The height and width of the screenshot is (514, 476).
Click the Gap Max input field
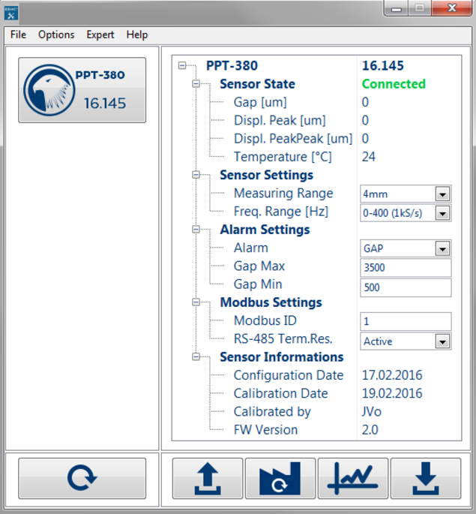[x=405, y=268]
